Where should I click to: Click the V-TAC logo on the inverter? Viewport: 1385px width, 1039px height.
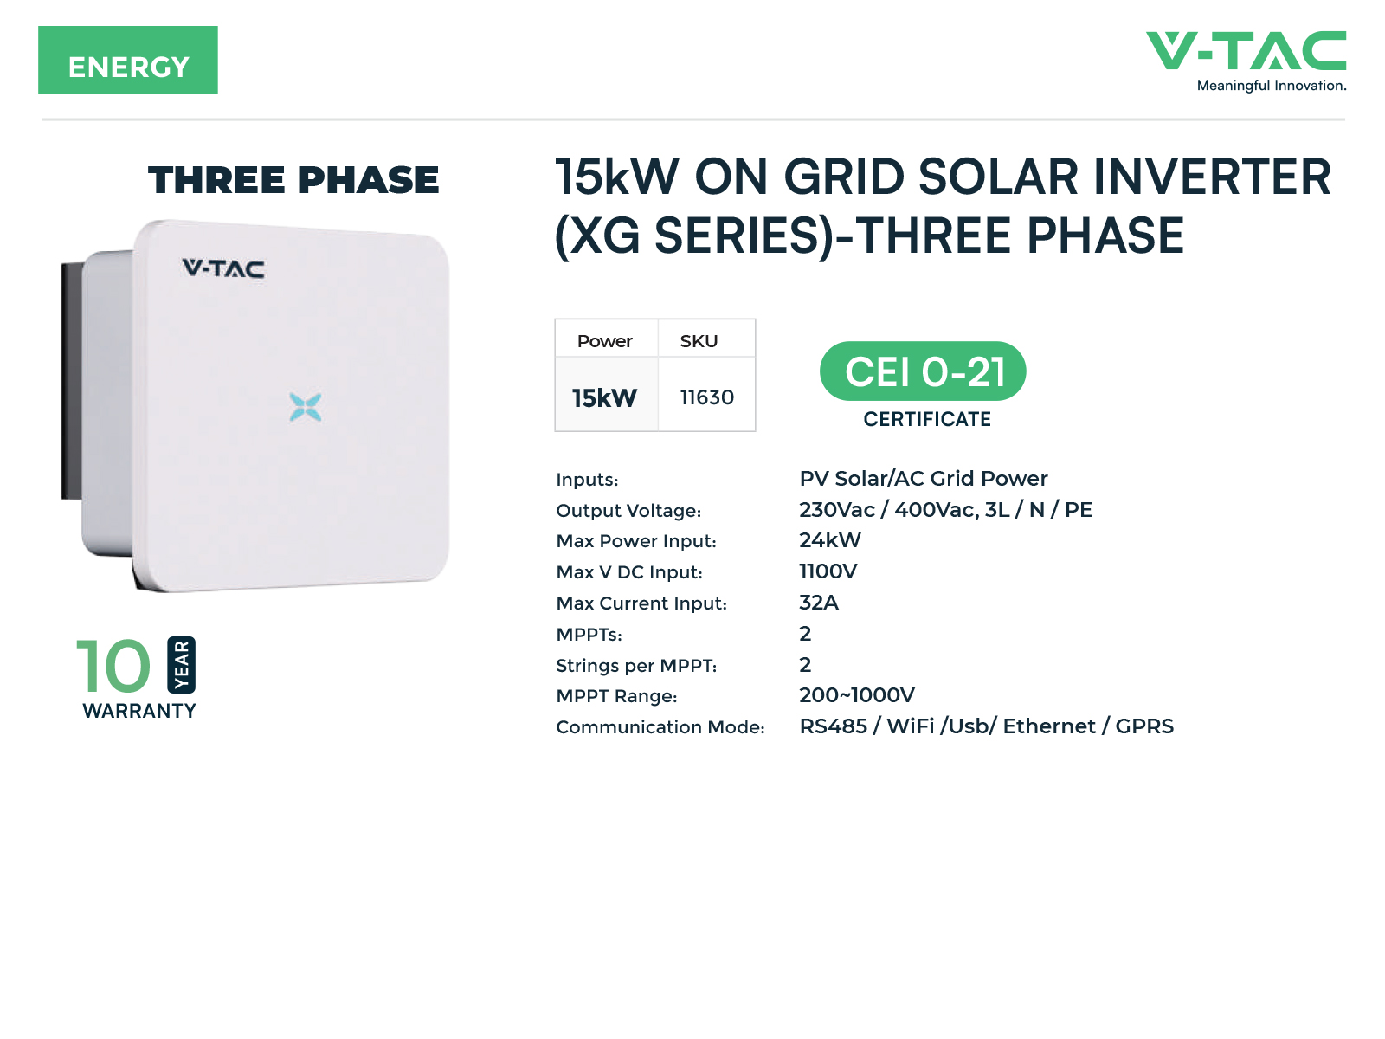pos(223,268)
